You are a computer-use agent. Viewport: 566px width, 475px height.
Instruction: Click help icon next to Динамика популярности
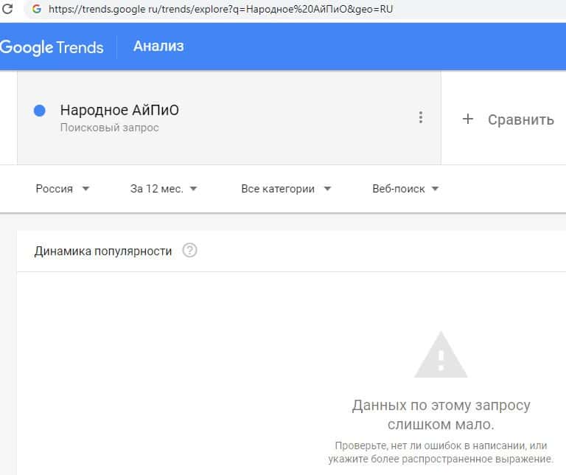pos(190,251)
